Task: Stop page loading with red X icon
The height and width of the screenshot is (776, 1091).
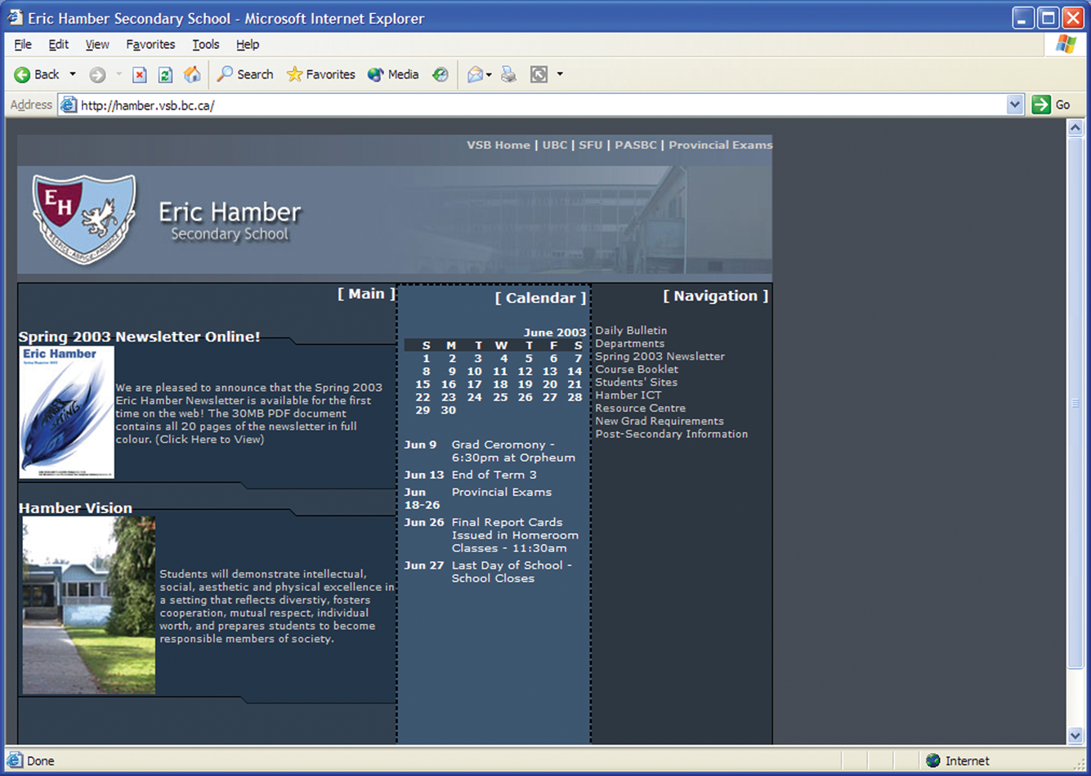Action: pyautogui.click(x=140, y=74)
